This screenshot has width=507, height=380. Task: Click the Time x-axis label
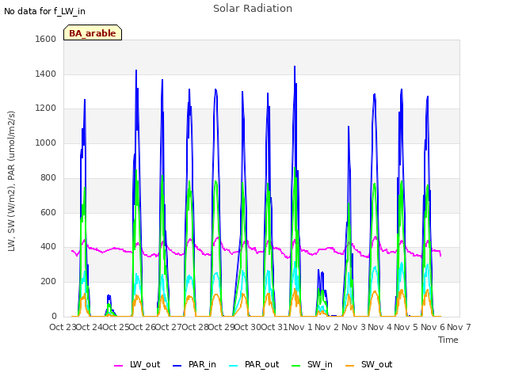coord(448,340)
